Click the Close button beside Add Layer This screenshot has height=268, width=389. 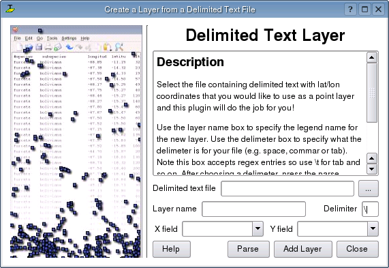[x=358, y=249]
